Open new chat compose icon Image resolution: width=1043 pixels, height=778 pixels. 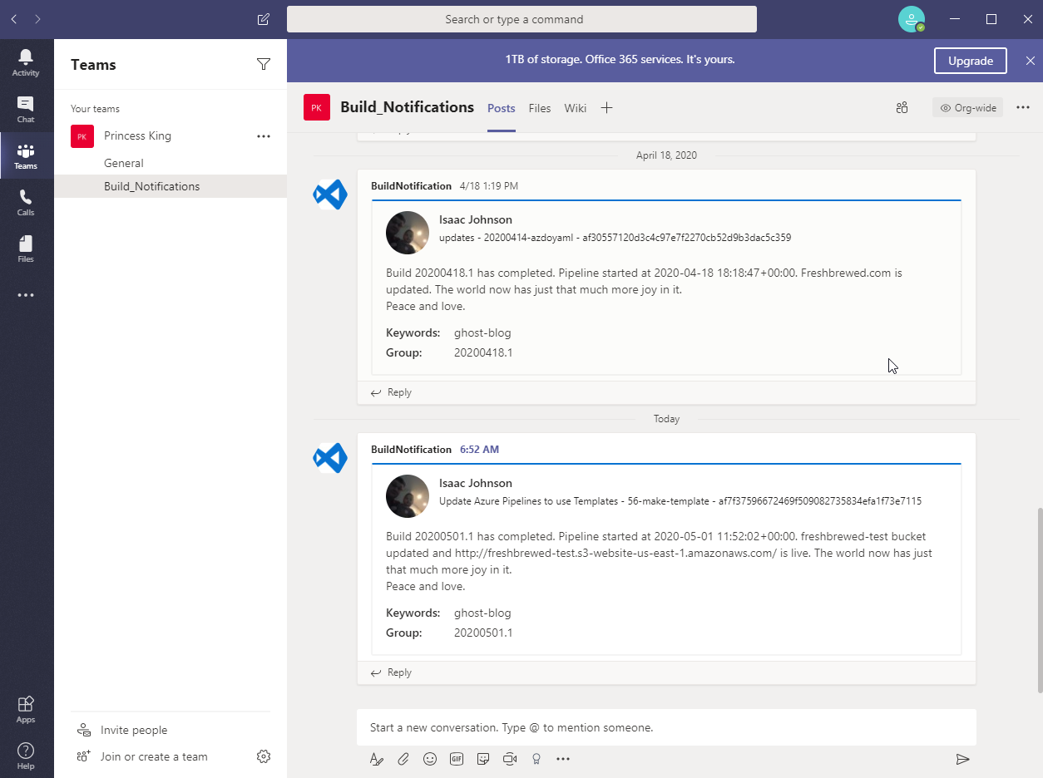click(264, 19)
